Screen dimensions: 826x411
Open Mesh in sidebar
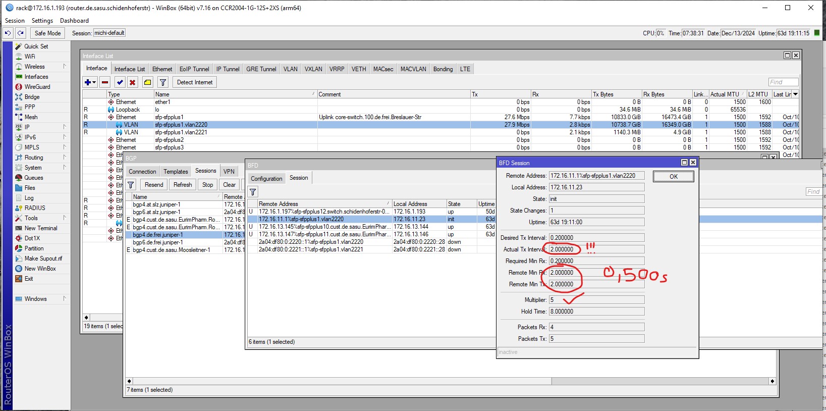(31, 117)
